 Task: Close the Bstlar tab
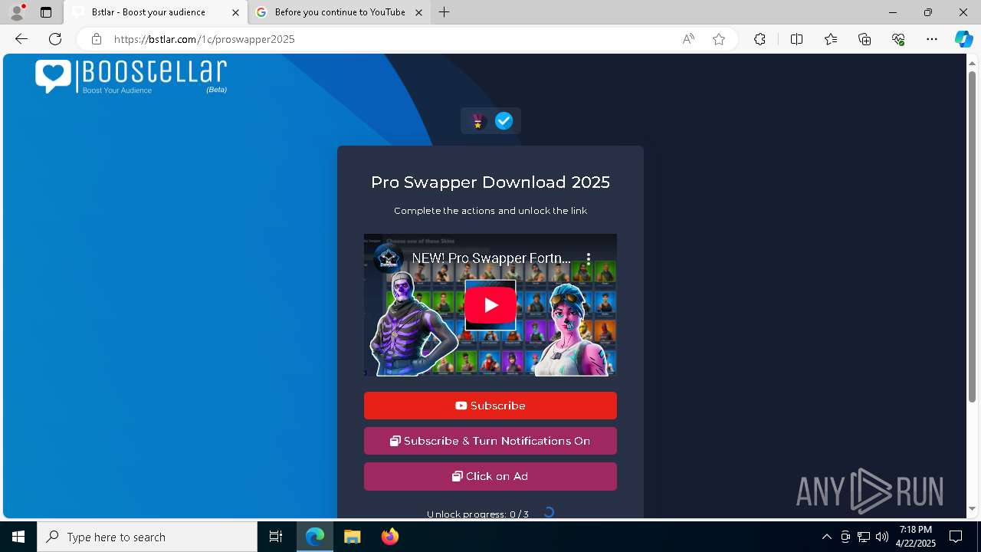click(235, 12)
